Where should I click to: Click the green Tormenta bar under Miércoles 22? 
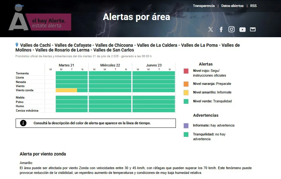(110, 73)
